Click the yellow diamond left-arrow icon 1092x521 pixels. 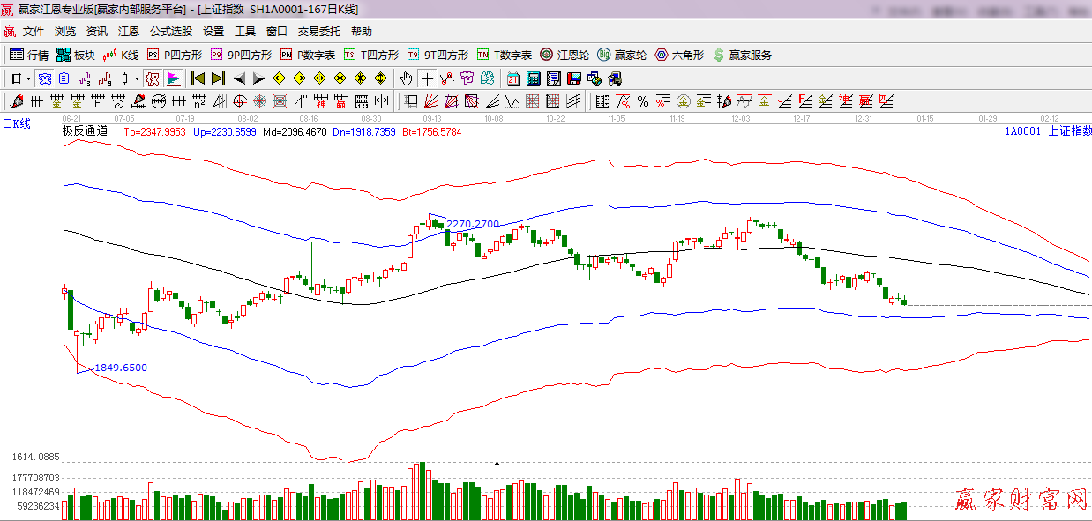tap(280, 78)
